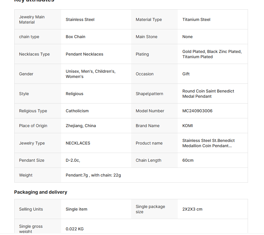Click the Religious style value
The height and width of the screenshot is (235, 264).
[x=75, y=94]
